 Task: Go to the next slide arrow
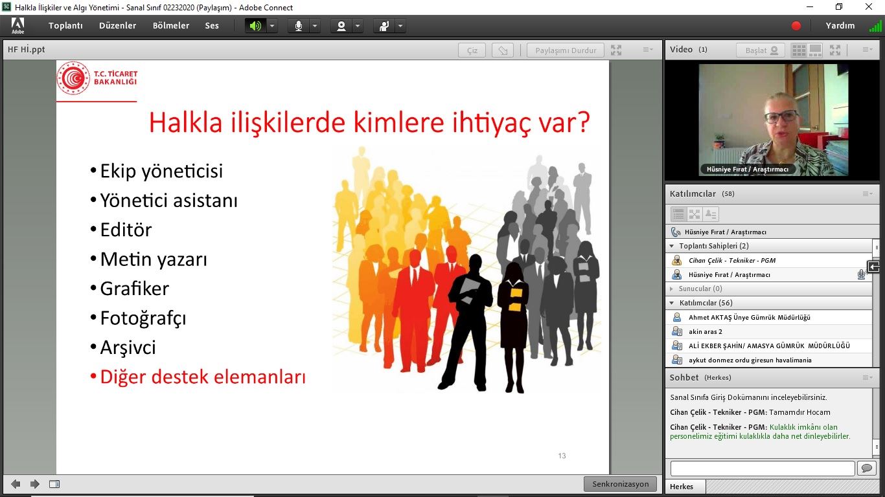[35, 484]
